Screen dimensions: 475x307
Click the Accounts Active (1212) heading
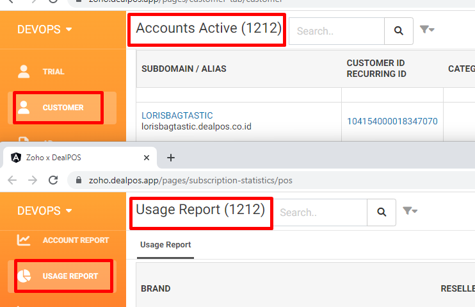(209, 28)
